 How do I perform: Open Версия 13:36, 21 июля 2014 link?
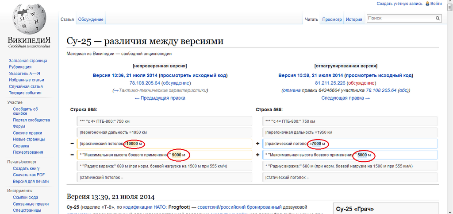(x=125, y=75)
